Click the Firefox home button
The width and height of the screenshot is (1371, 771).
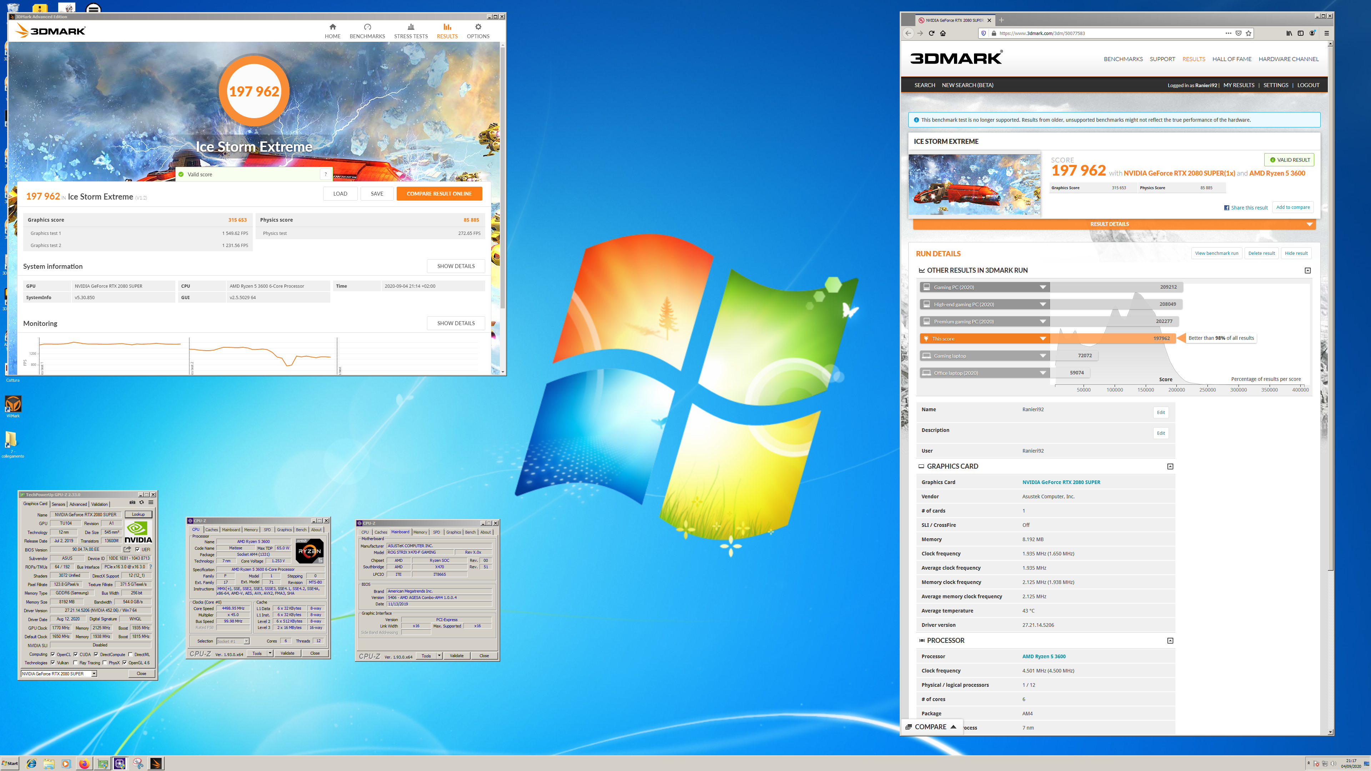click(x=943, y=33)
